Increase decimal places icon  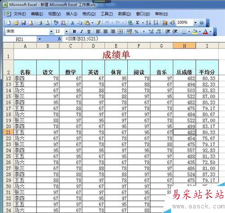click(x=151, y=31)
